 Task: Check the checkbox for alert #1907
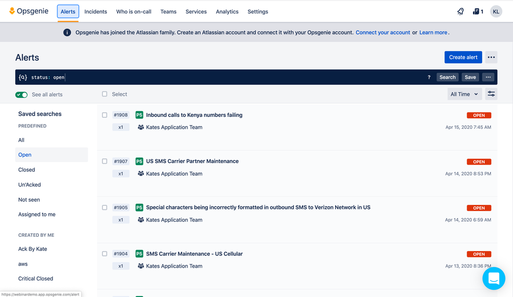tap(104, 161)
